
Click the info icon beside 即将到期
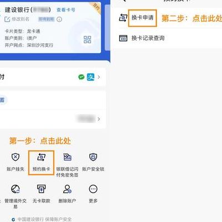(x=59, y=19)
